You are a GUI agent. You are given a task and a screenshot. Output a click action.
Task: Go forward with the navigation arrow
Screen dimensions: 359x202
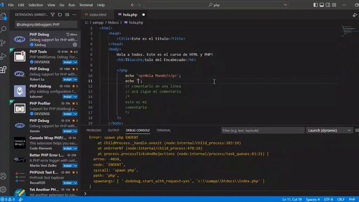139,5
